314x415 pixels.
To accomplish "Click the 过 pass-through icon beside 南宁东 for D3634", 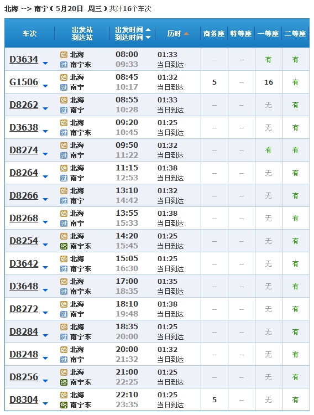I will [x=64, y=65].
